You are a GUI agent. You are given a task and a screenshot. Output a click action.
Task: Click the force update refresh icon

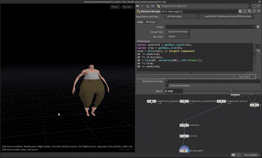coord(238,155)
